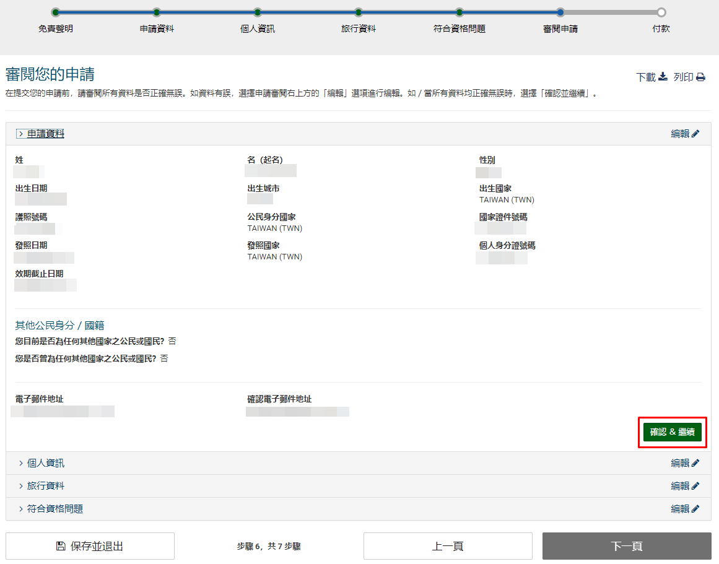719x564 pixels.
Task: Click the floppy disk icon on 保存並退出
Action: 61,546
